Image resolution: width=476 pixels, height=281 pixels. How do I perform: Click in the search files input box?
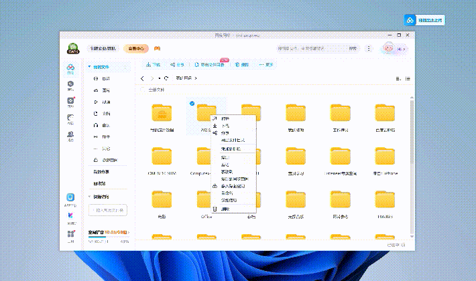(x=312, y=49)
